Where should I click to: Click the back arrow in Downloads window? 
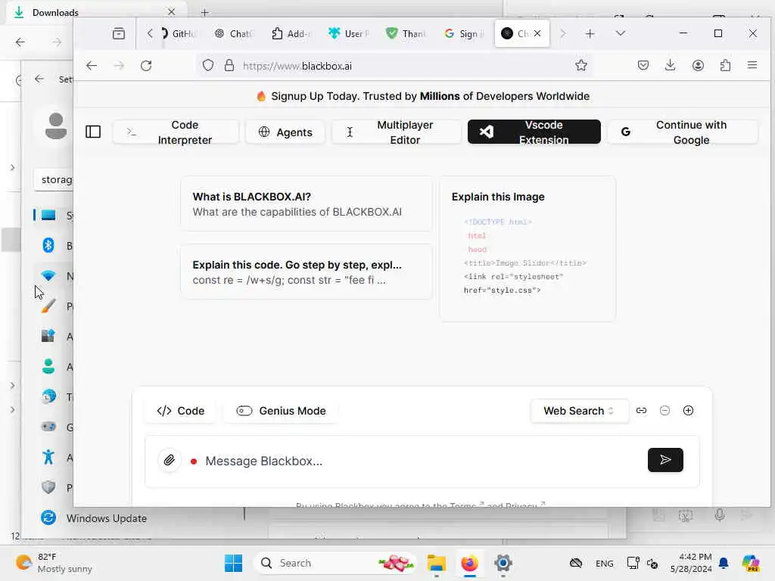20,42
